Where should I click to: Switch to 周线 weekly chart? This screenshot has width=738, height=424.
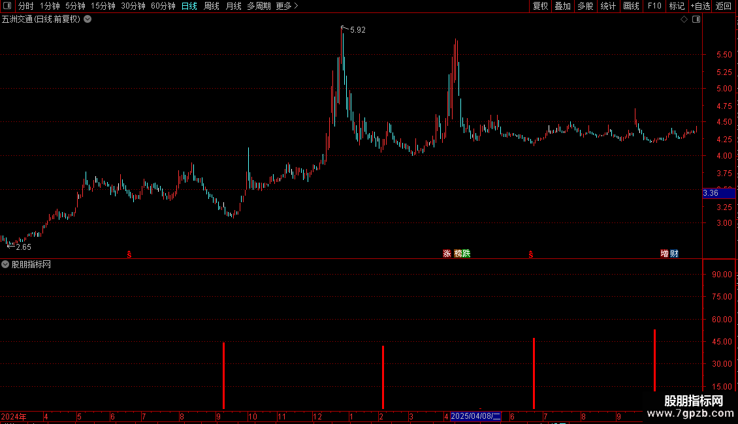212,6
